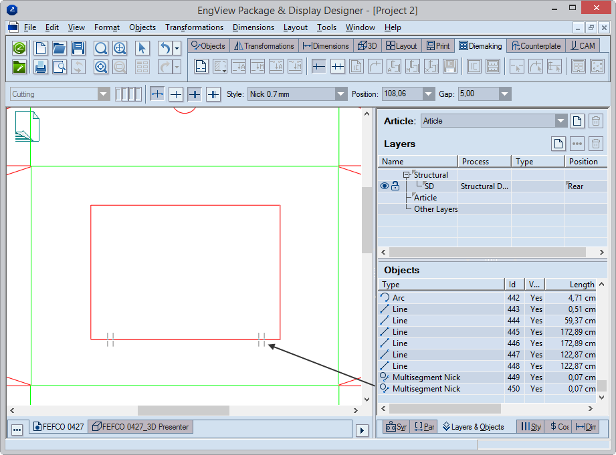
Task: Select Multisegment Nick object 449
Action: 426,377
